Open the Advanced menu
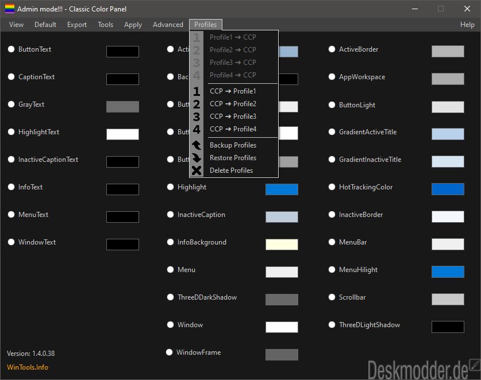481x380 pixels. pyautogui.click(x=168, y=25)
